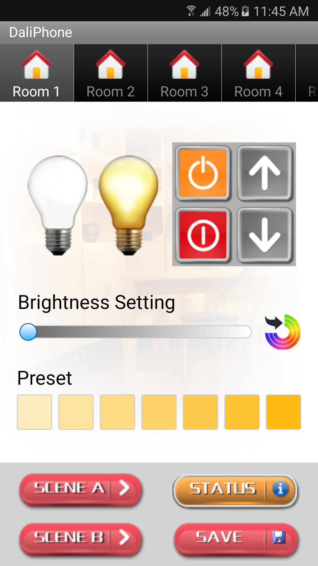This screenshot has height=566, width=318.
Task: Select the fourth preset color swatch
Action: (159, 412)
